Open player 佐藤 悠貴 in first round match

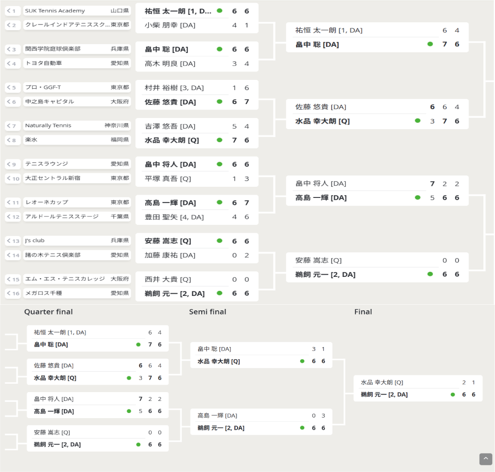(170, 102)
